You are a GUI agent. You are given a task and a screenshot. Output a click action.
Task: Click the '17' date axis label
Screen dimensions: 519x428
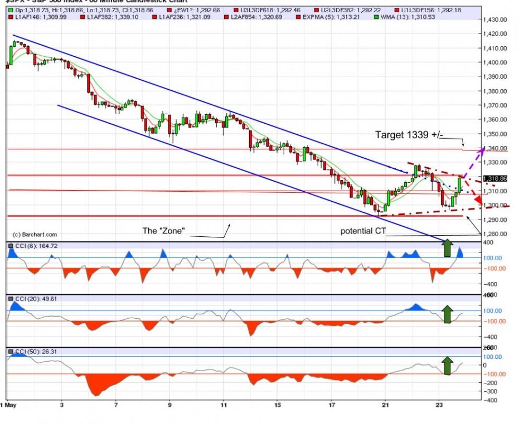click(332, 405)
